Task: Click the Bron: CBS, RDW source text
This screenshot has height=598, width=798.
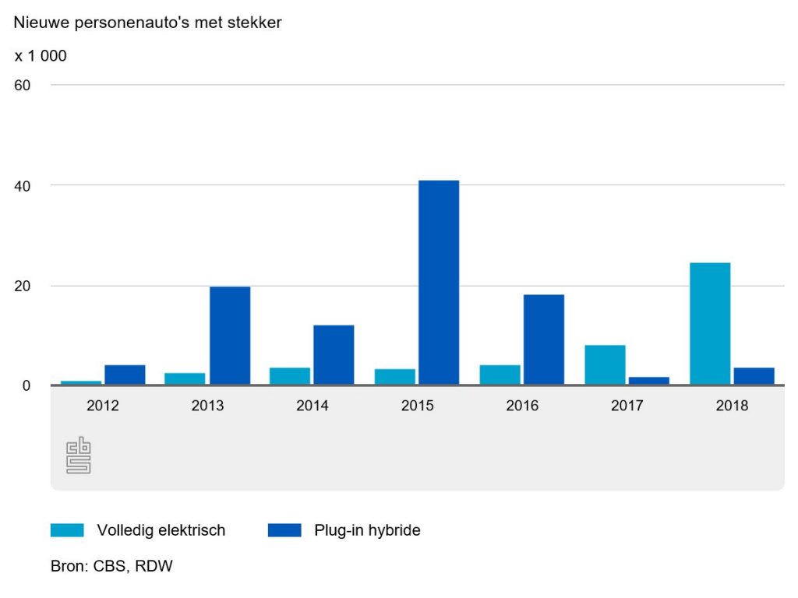Action: [x=111, y=566]
